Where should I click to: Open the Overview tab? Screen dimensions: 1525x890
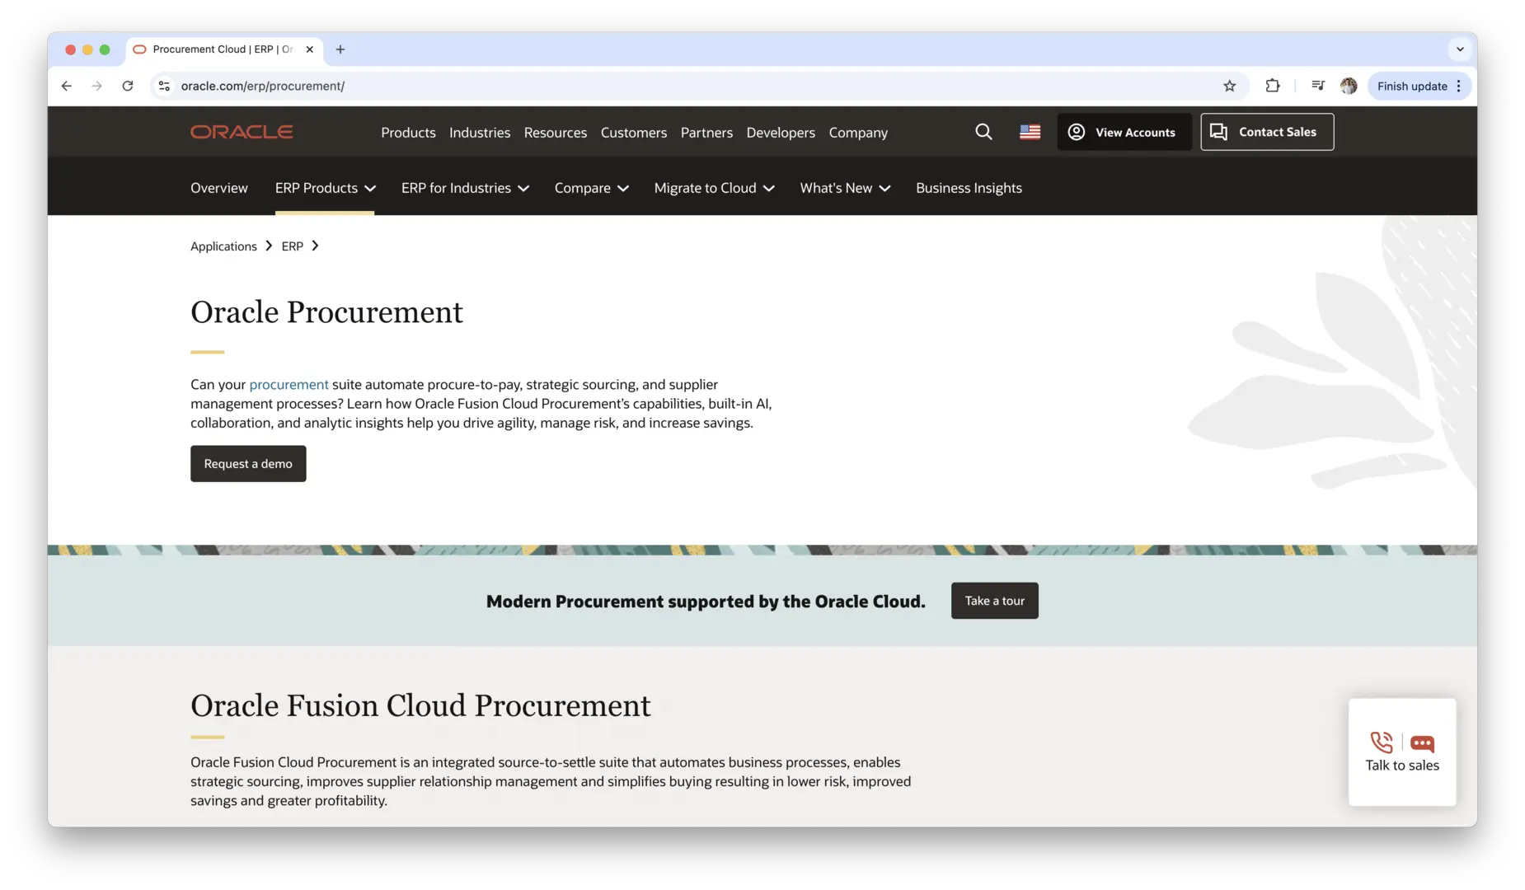[219, 188]
